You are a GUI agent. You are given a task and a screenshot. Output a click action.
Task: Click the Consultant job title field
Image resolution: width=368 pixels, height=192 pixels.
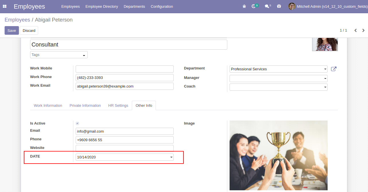click(129, 45)
